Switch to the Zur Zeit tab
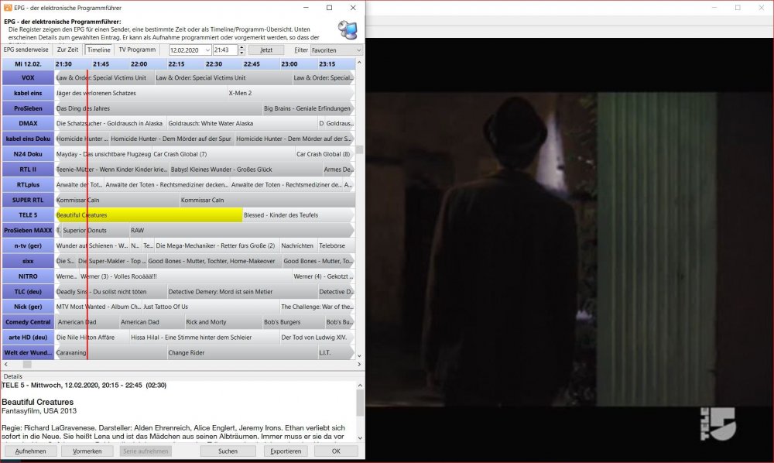This screenshot has height=463, width=774. (x=67, y=50)
